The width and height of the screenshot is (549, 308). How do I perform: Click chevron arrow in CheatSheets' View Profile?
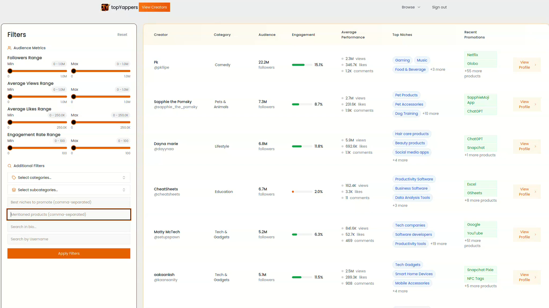pos(535,191)
